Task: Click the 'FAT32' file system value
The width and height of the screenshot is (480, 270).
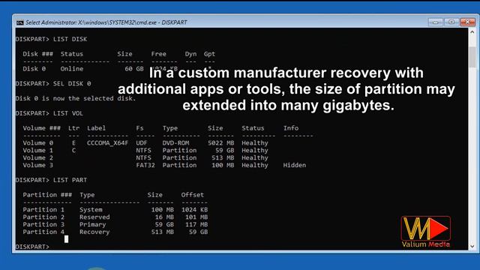Action: [x=145, y=165]
